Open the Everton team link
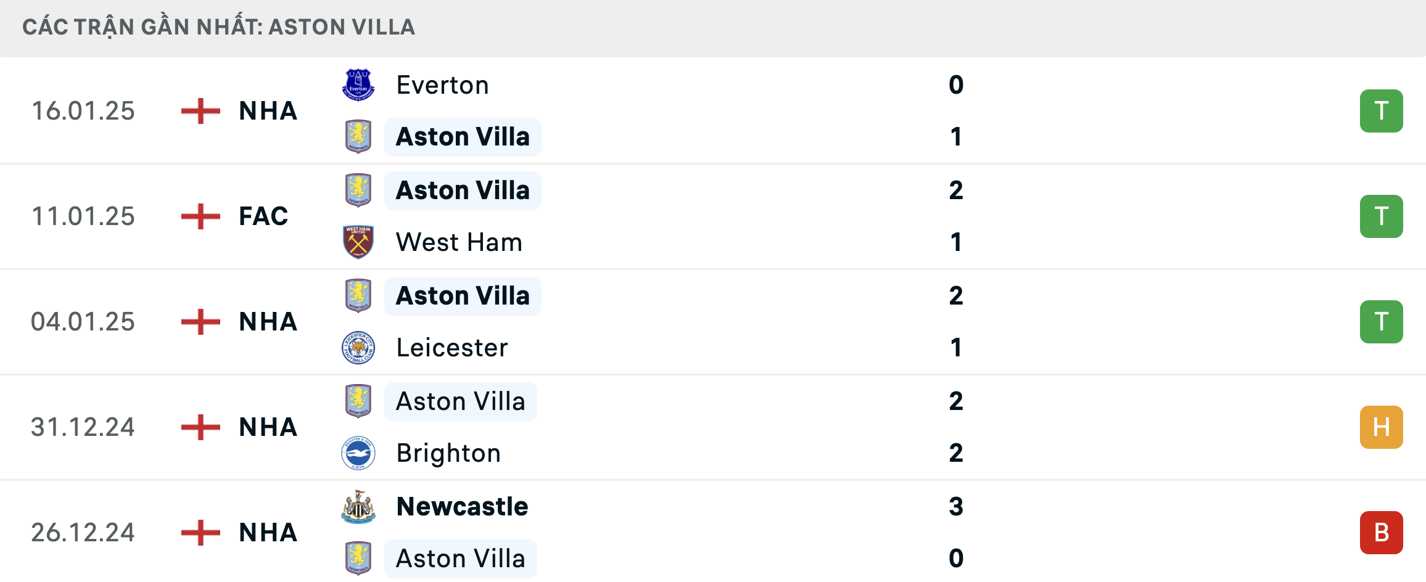 [x=442, y=85]
